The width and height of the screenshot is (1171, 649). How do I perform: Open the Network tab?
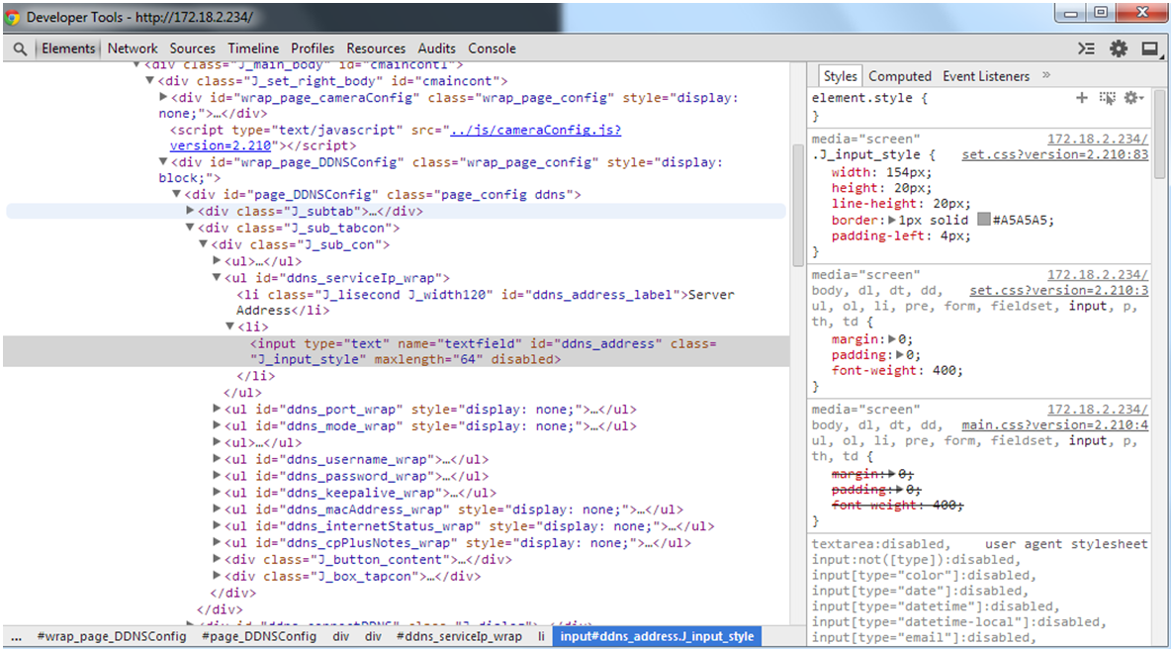coord(133,48)
